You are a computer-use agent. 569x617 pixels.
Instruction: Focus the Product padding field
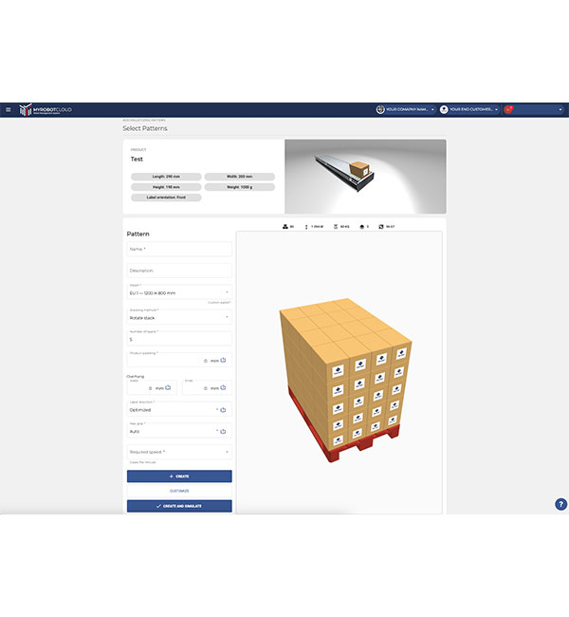(179, 360)
